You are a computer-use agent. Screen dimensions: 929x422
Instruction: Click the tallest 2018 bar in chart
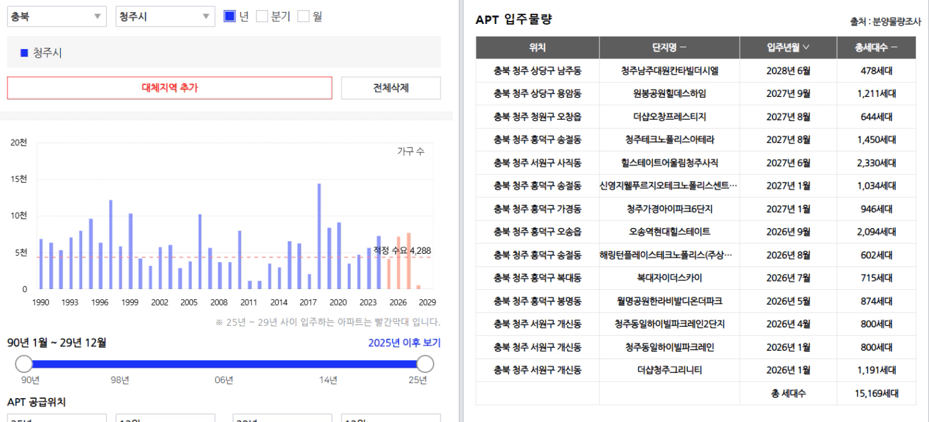click(319, 236)
